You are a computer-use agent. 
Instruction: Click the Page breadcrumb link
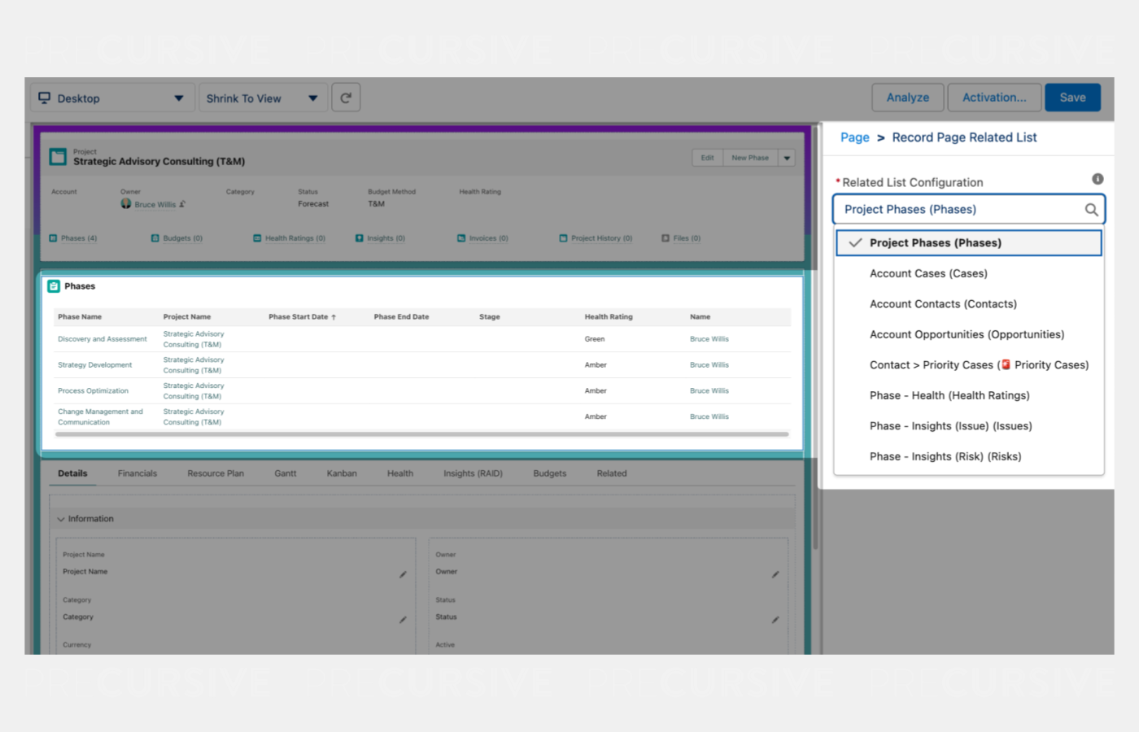point(855,137)
